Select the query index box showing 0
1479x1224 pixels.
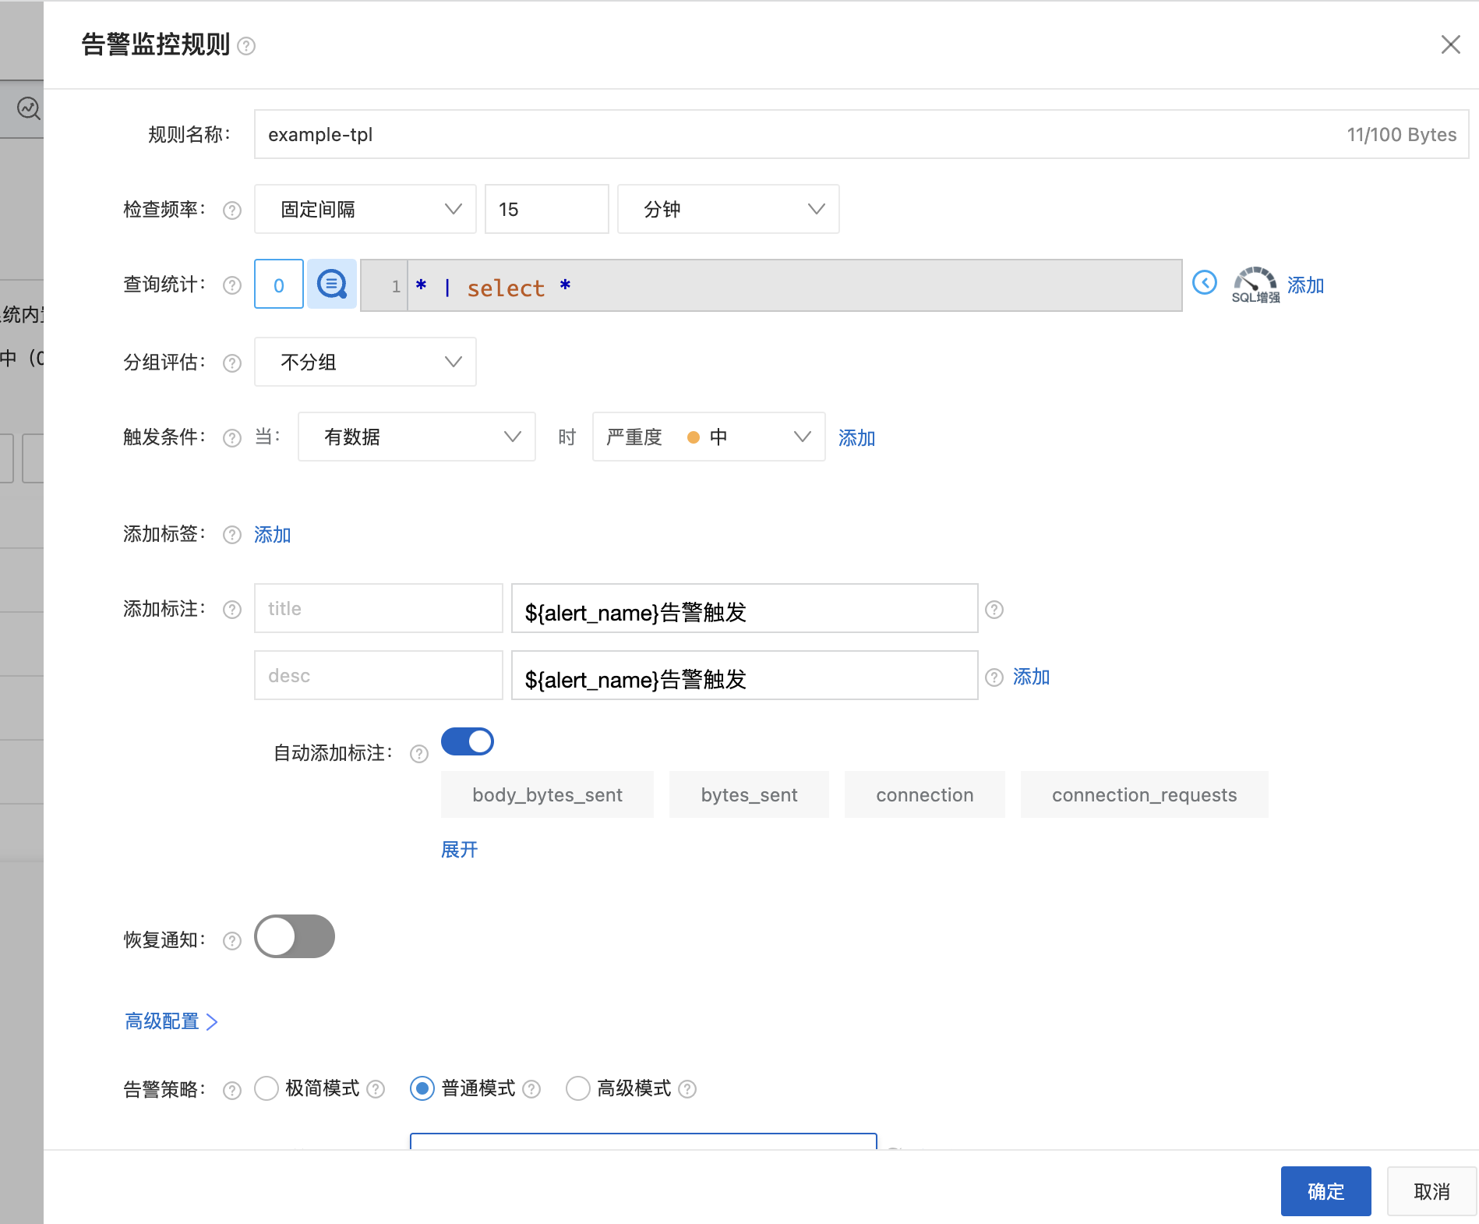[279, 284]
